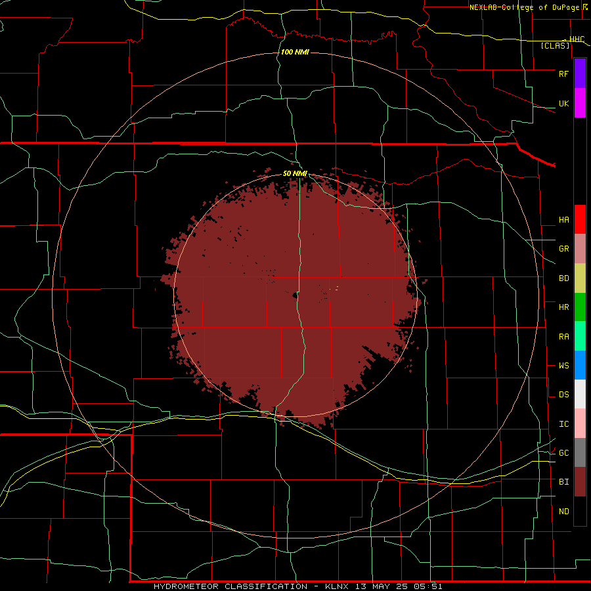Click the GC legend label
Image resolution: width=591 pixels, height=591 pixels.
point(563,453)
